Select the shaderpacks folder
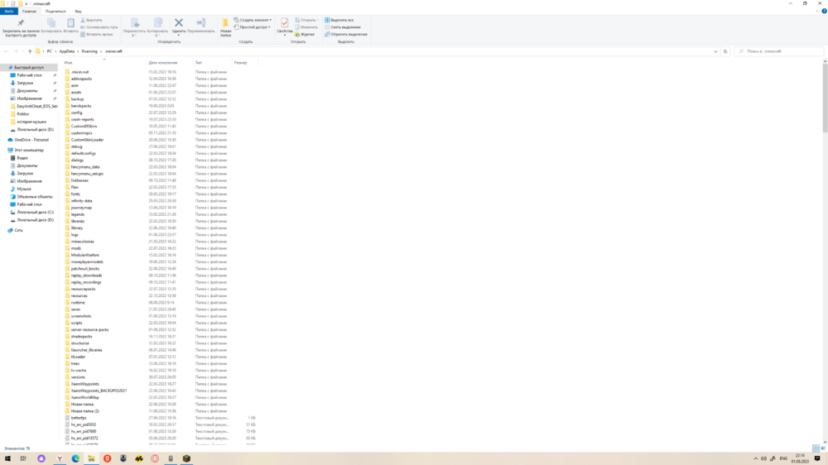Screen dimensions: 828x465 pos(81,336)
